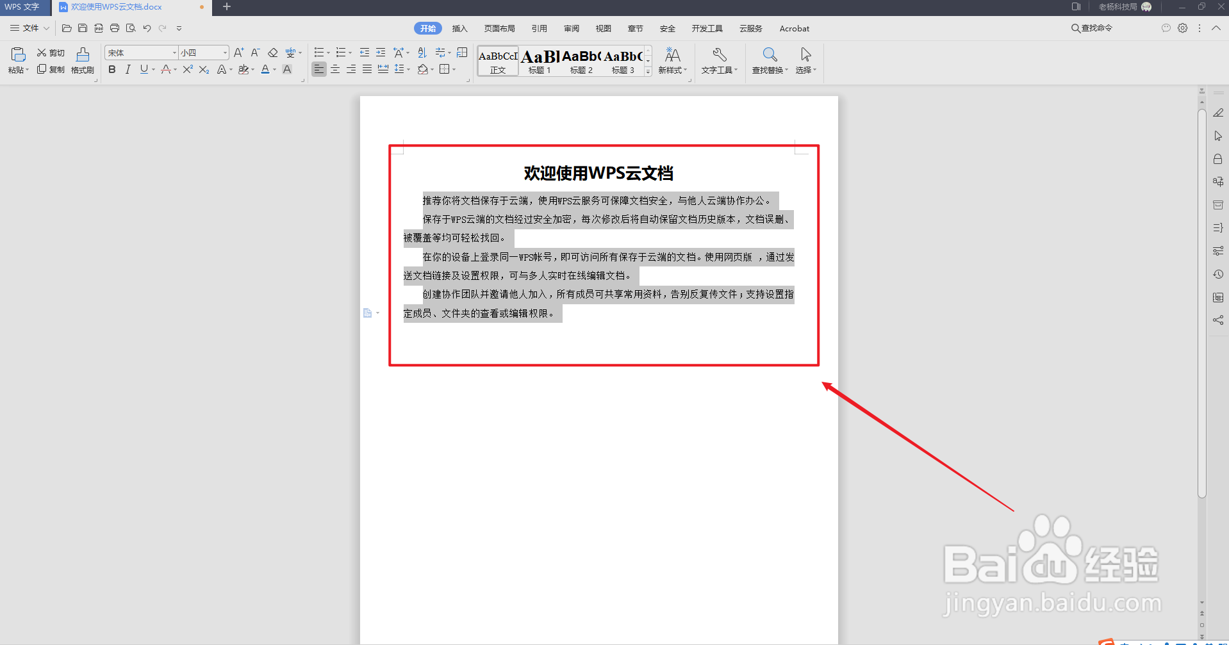
Task: Apply the blue font color A
Action: point(265,69)
